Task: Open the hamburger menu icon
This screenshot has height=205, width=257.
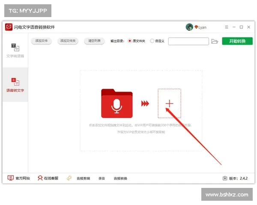Action: click(x=227, y=27)
